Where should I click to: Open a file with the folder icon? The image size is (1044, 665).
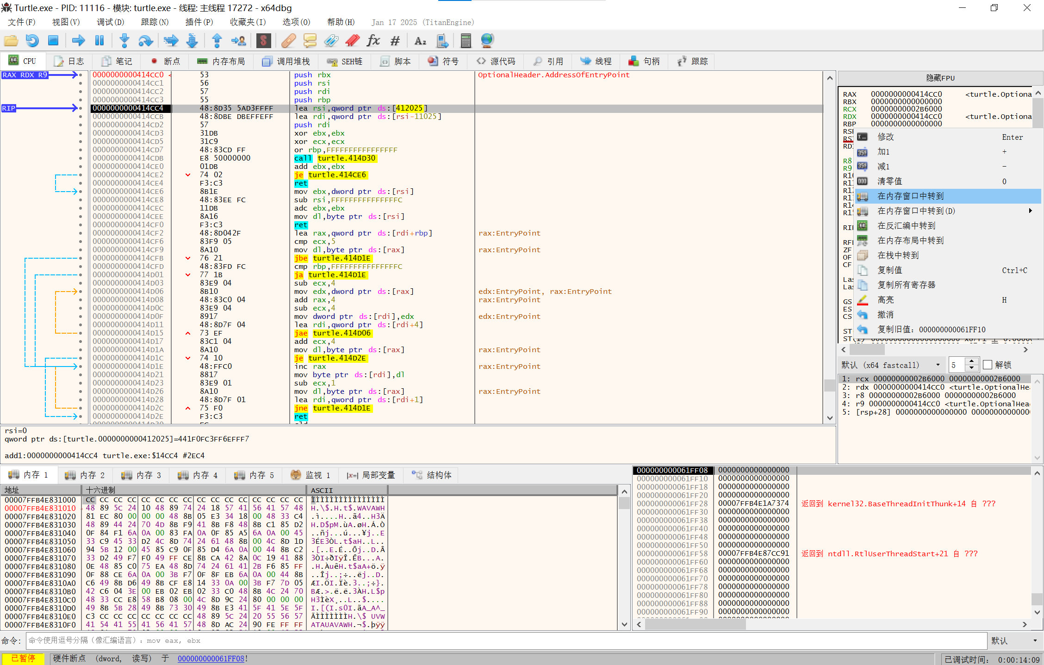11,41
